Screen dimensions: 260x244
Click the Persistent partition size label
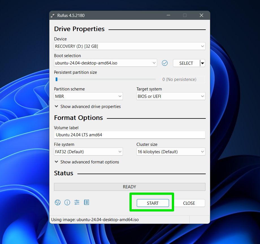pos(75,72)
